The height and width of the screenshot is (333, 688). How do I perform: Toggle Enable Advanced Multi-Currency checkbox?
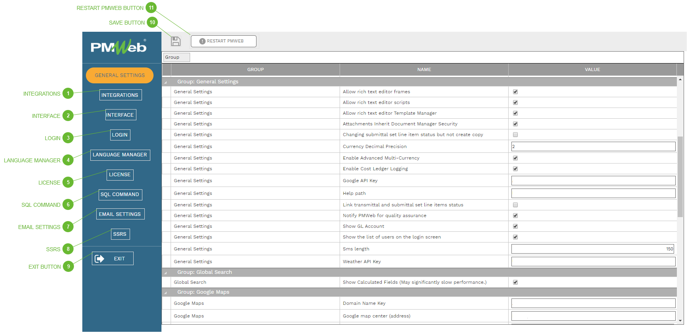click(x=515, y=158)
